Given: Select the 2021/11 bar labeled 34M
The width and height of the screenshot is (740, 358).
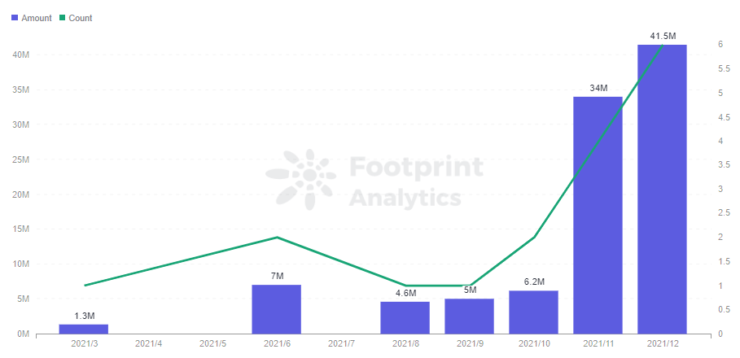Looking at the screenshot, I should (598, 215).
